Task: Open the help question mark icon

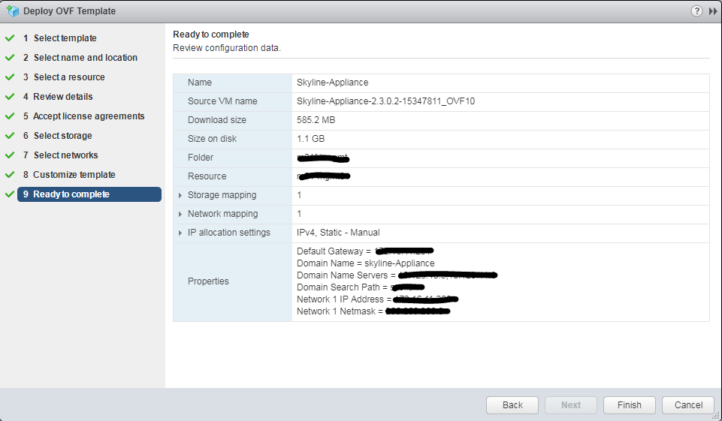Action: pos(696,11)
